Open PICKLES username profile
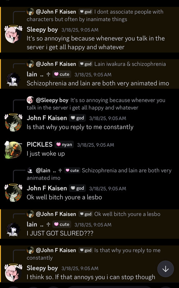The height and width of the screenshot is (288, 179). click(x=40, y=145)
